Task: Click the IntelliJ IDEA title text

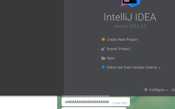Action: (130, 17)
